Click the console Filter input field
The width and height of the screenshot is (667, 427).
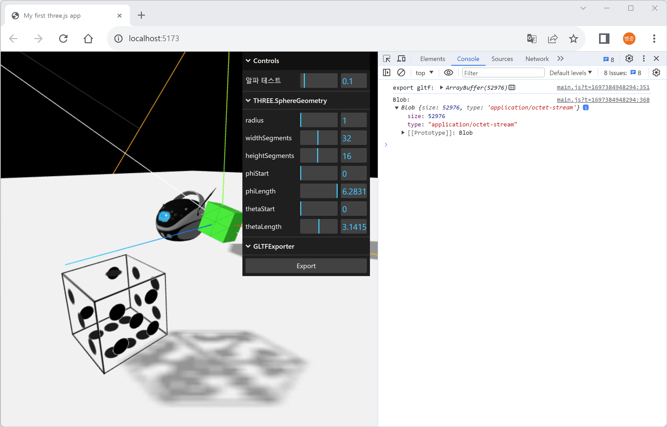coord(503,73)
